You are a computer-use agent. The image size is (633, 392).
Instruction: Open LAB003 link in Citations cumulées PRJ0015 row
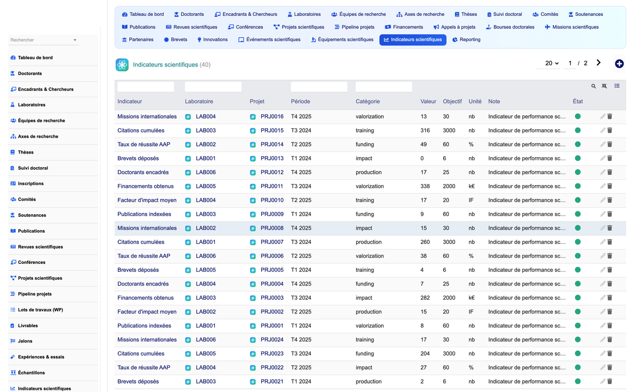(x=206, y=130)
